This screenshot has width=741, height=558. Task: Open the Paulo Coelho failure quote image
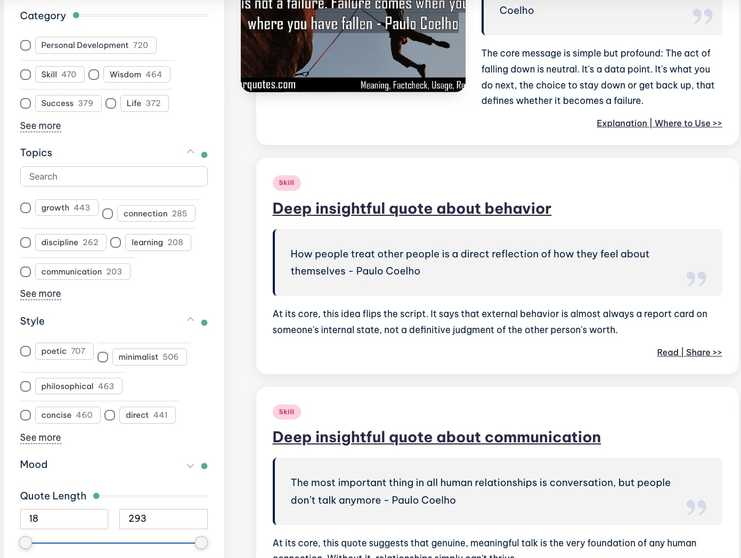coord(353,45)
